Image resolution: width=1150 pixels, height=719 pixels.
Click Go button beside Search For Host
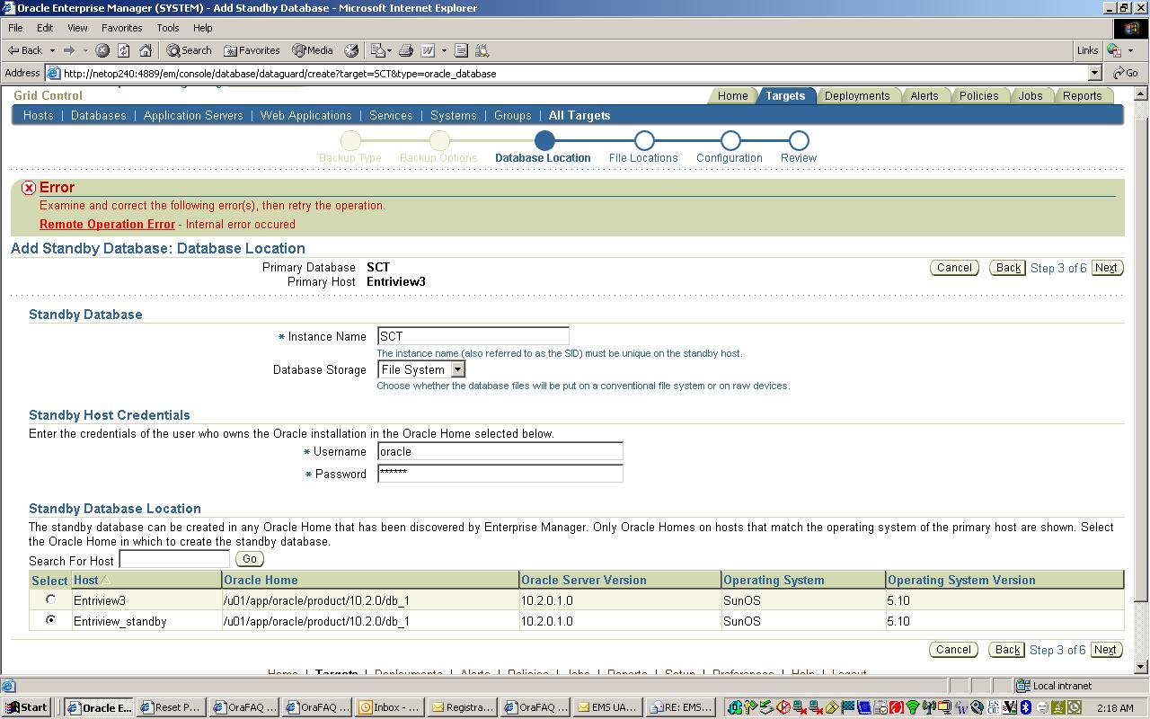(x=249, y=559)
